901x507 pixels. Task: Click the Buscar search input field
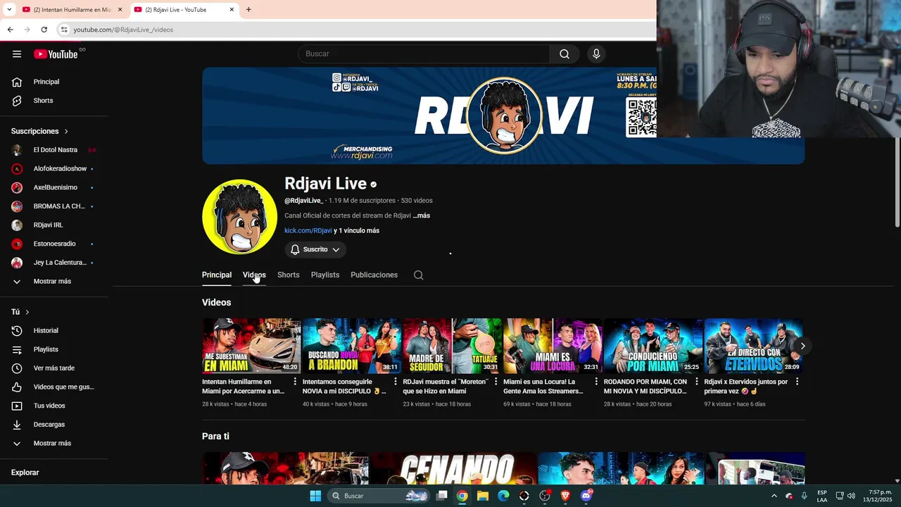tap(424, 54)
